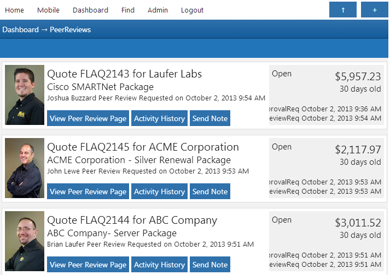Click the plus button in top bar

pos(374,10)
